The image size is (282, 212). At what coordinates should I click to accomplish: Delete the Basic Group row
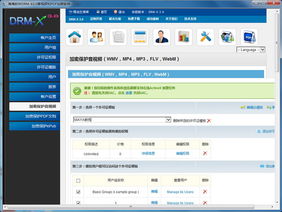coord(205,192)
